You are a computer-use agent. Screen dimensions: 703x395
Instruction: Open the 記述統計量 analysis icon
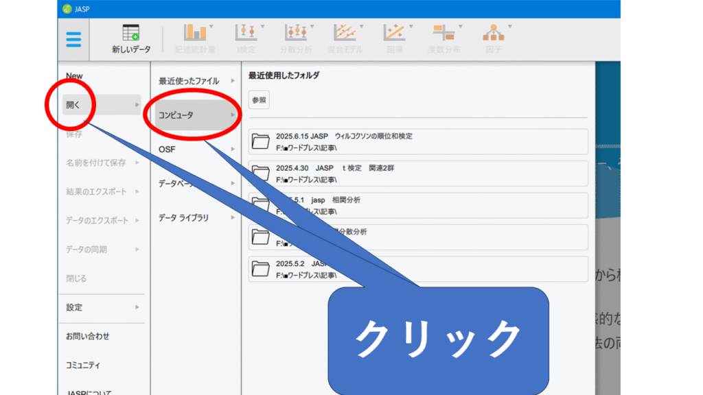195,33
